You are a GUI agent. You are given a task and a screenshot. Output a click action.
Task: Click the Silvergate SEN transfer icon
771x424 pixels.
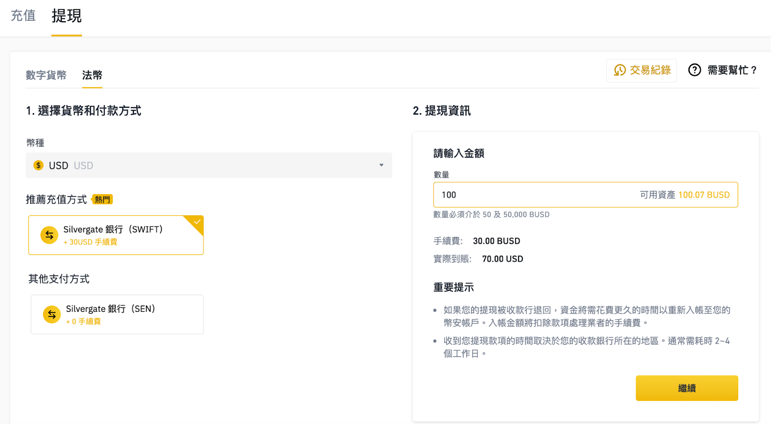(52, 315)
